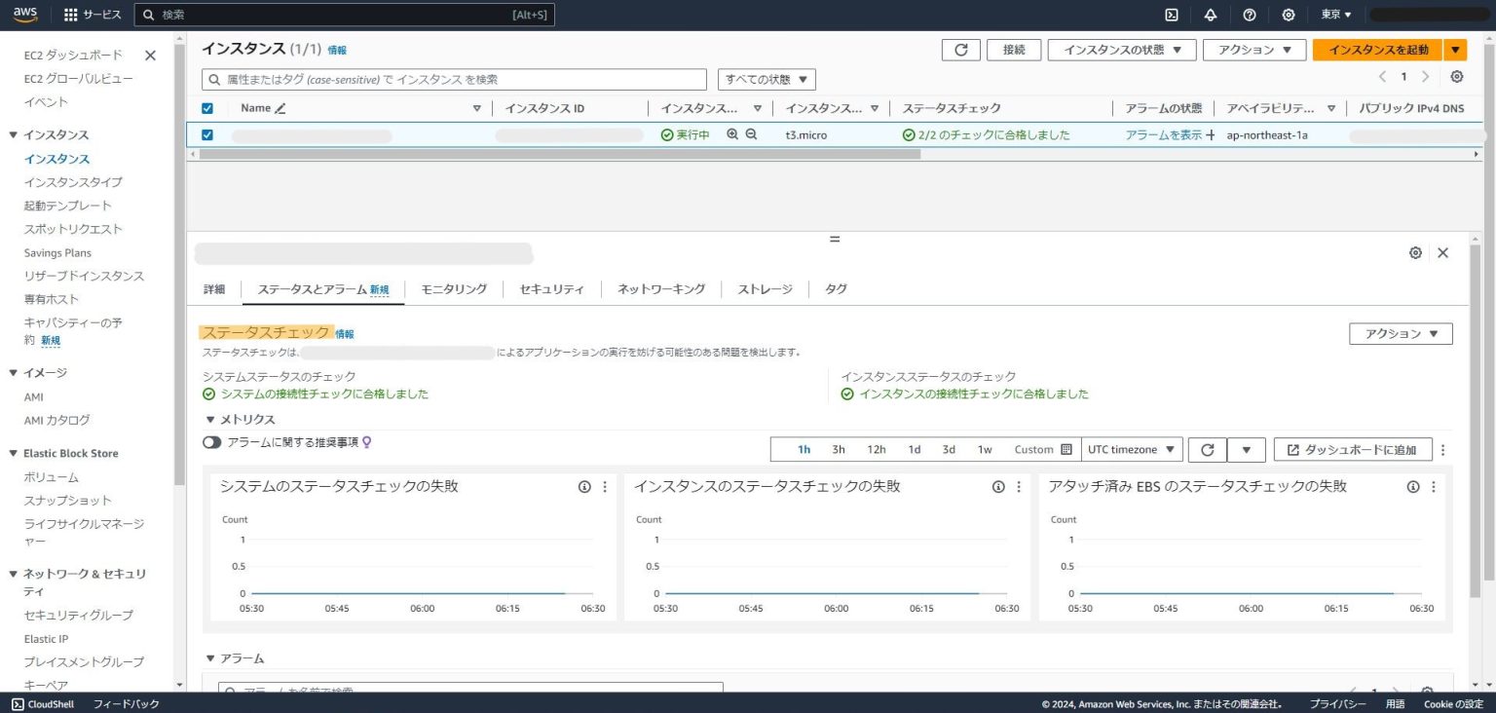Open the instance state dropdown

1121,49
